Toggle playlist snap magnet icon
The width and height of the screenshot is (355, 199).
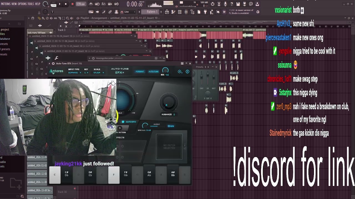(32, 18)
